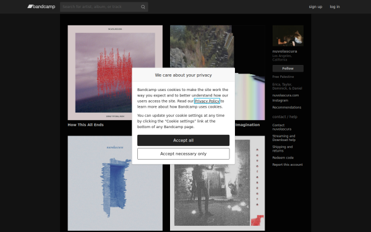Accept all cookies

[x=184, y=140]
